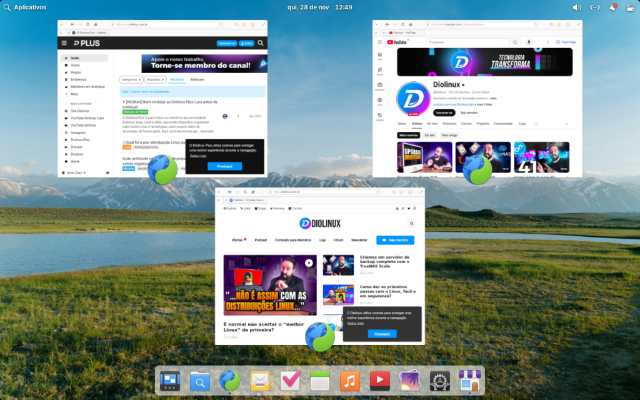Screen dimensions: 640x400
Task: Click the Entrar button in Diolinux Plus
Action: pos(246,43)
